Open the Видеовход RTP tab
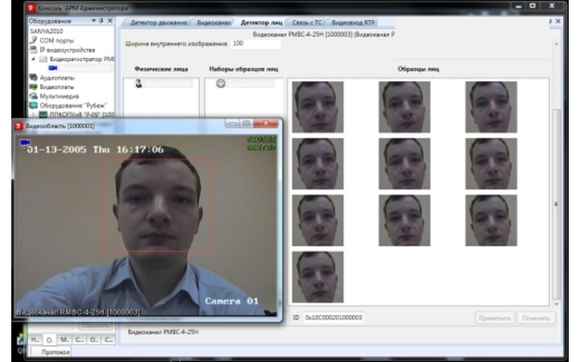Screen dimensions: 580x362 pyautogui.click(x=354, y=22)
